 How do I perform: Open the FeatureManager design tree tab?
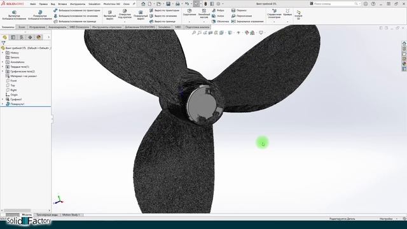click(4, 38)
